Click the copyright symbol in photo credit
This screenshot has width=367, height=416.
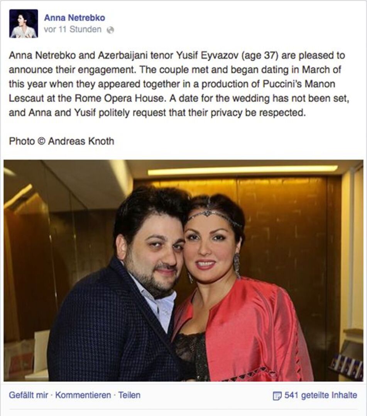[41, 141]
